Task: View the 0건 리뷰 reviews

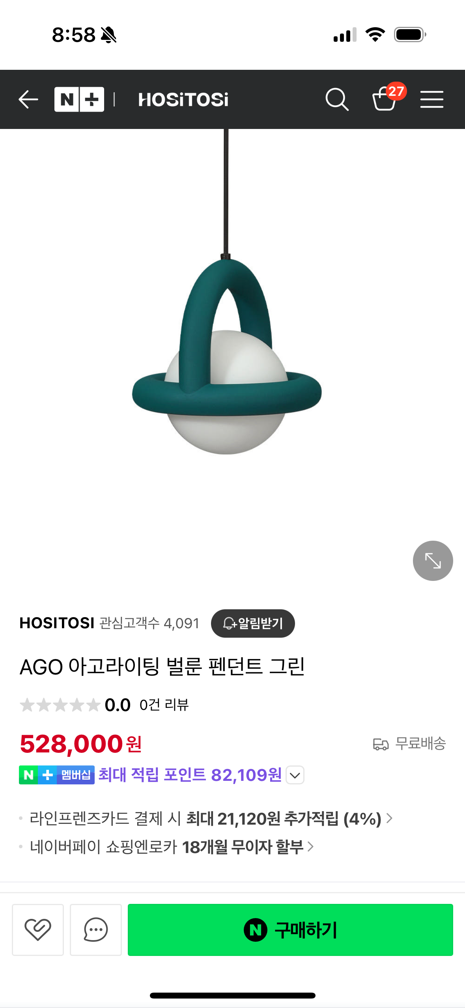Action: click(164, 705)
